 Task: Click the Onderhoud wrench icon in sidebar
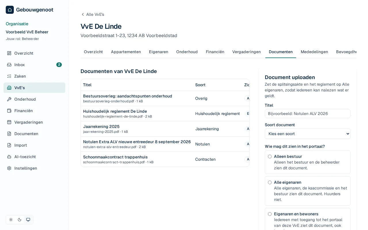[9, 99]
